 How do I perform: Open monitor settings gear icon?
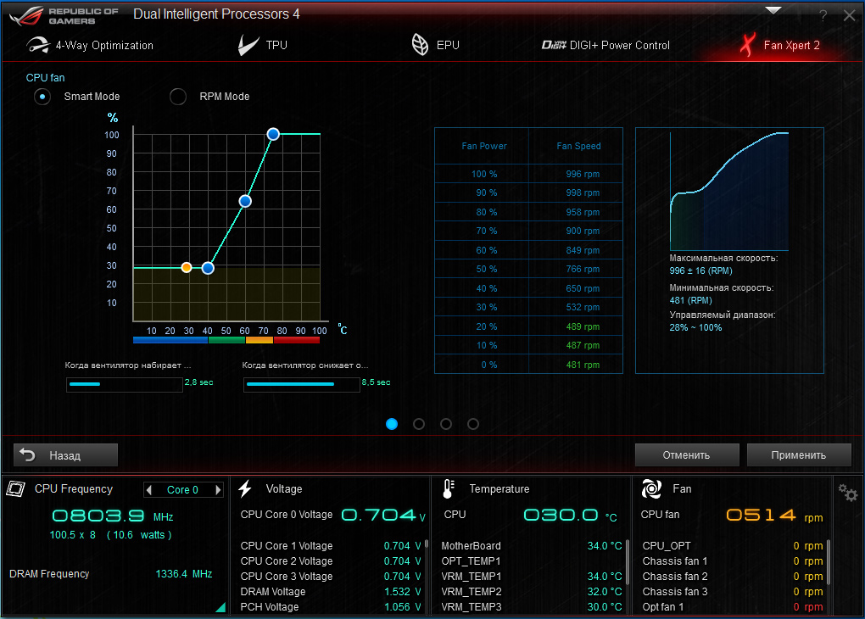[848, 492]
